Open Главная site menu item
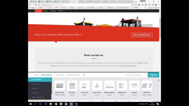The width and height of the screenshot is (189, 106). coord(38,11)
